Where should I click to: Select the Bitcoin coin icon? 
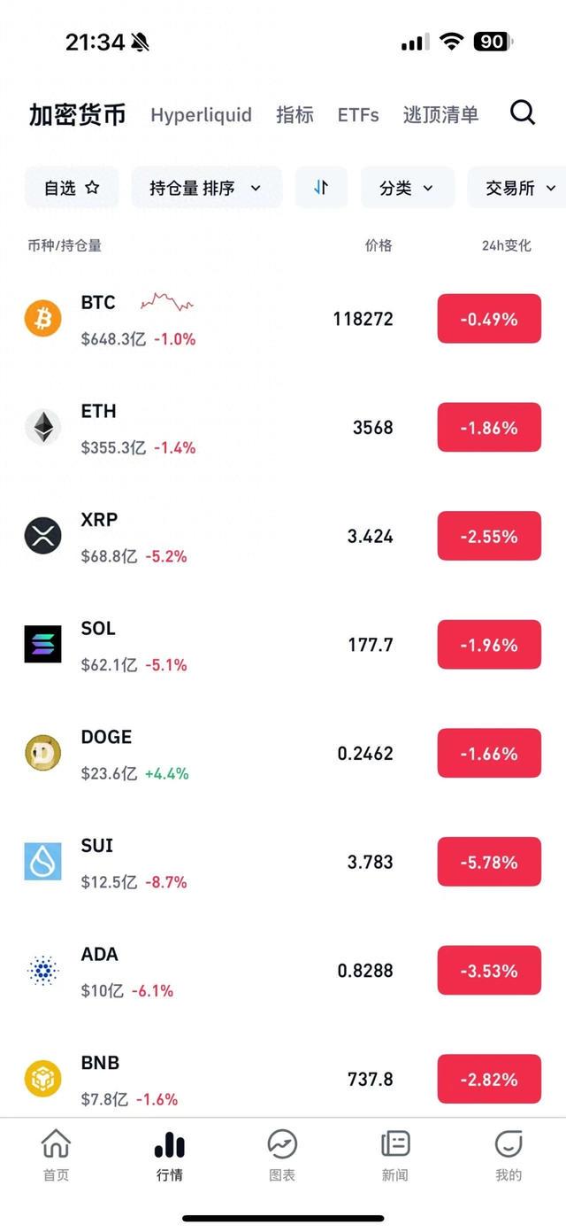coord(42,318)
